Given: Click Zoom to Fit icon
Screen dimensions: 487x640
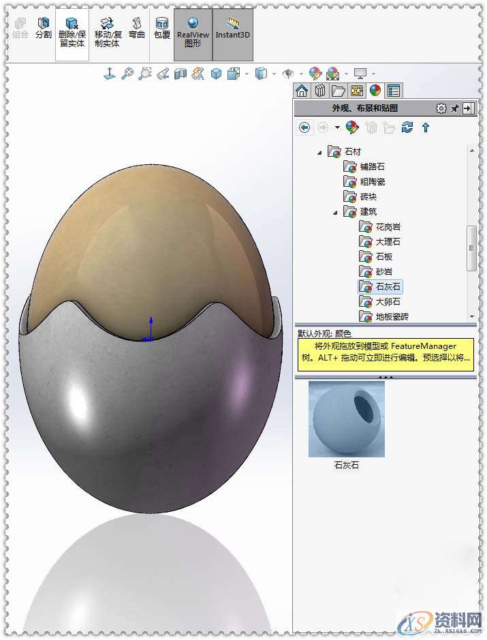Looking at the screenshot, I should click(x=127, y=74).
